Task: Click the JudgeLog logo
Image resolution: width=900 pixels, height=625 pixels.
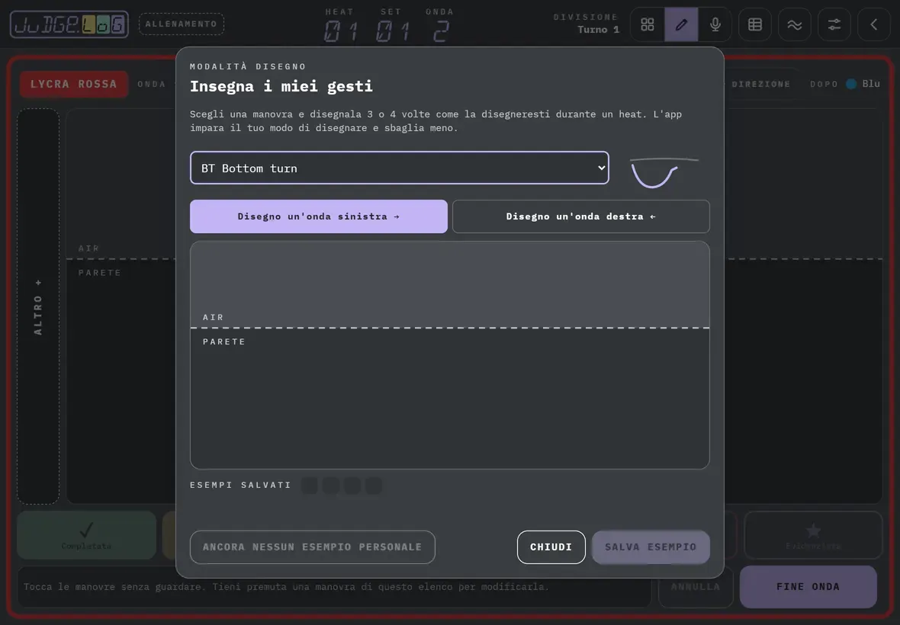Action: (x=69, y=24)
